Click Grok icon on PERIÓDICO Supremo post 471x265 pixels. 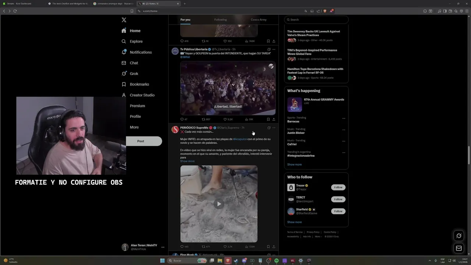point(269,128)
